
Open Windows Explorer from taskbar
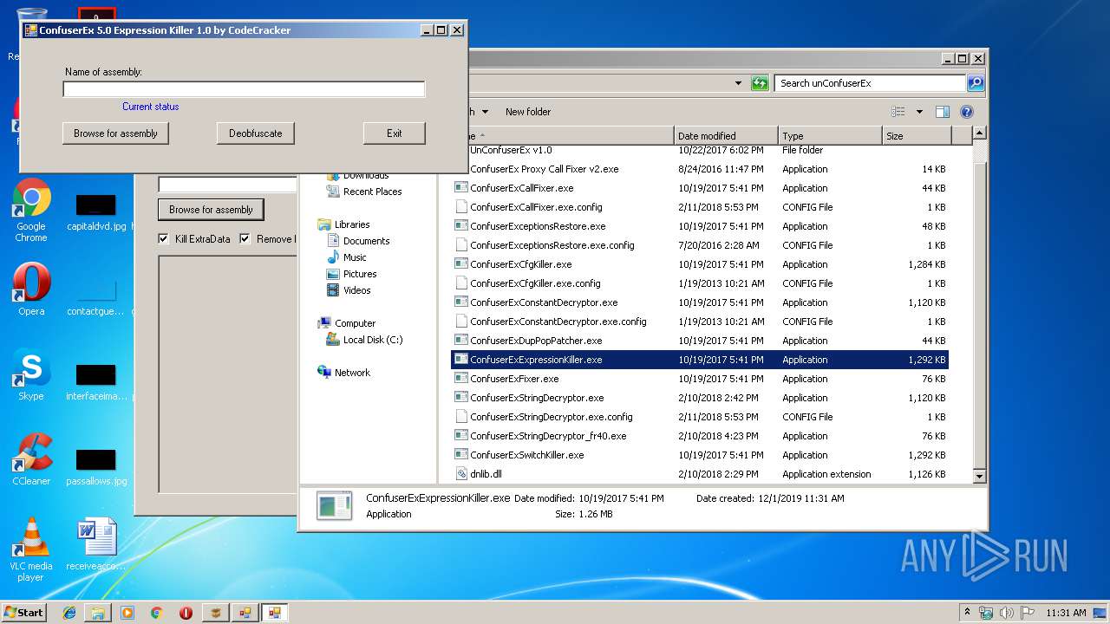tap(98, 613)
